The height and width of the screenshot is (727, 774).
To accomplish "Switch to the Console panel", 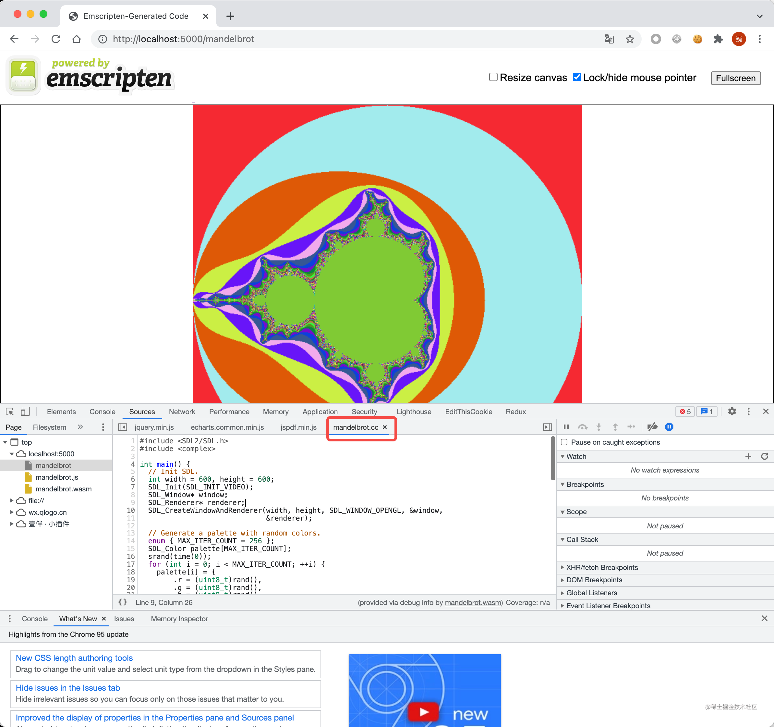I will [x=103, y=412].
